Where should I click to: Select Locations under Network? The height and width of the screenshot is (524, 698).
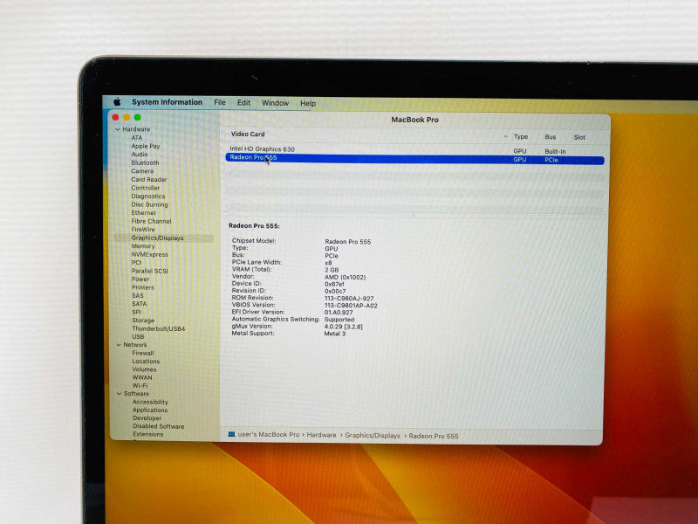pyautogui.click(x=146, y=362)
